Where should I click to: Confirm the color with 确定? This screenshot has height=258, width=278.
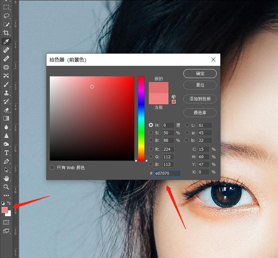pyautogui.click(x=200, y=73)
